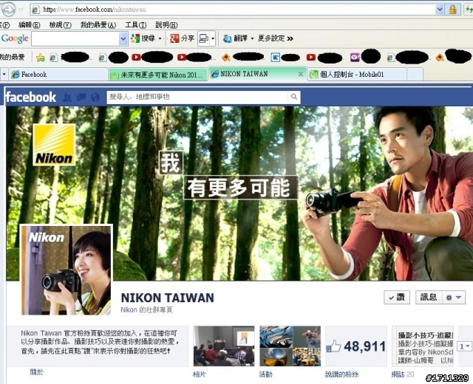473x384 pixels.
Task: Click the 訊息 message button
Action: tap(429, 298)
